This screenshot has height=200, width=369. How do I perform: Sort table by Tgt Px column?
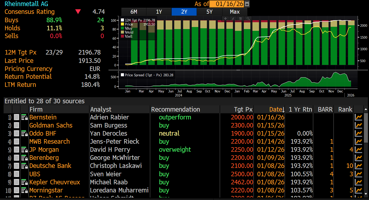click(243, 109)
